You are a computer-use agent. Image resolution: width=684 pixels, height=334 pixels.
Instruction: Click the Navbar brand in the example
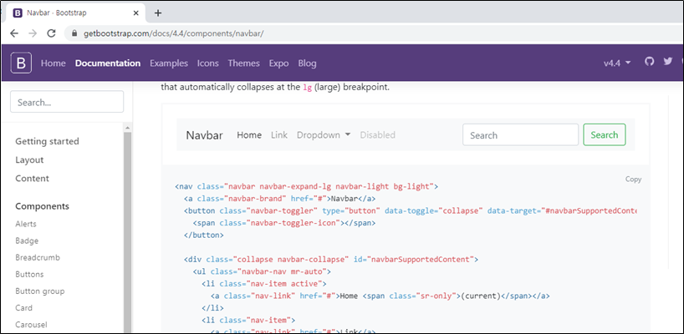pyautogui.click(x=205, y=135)
